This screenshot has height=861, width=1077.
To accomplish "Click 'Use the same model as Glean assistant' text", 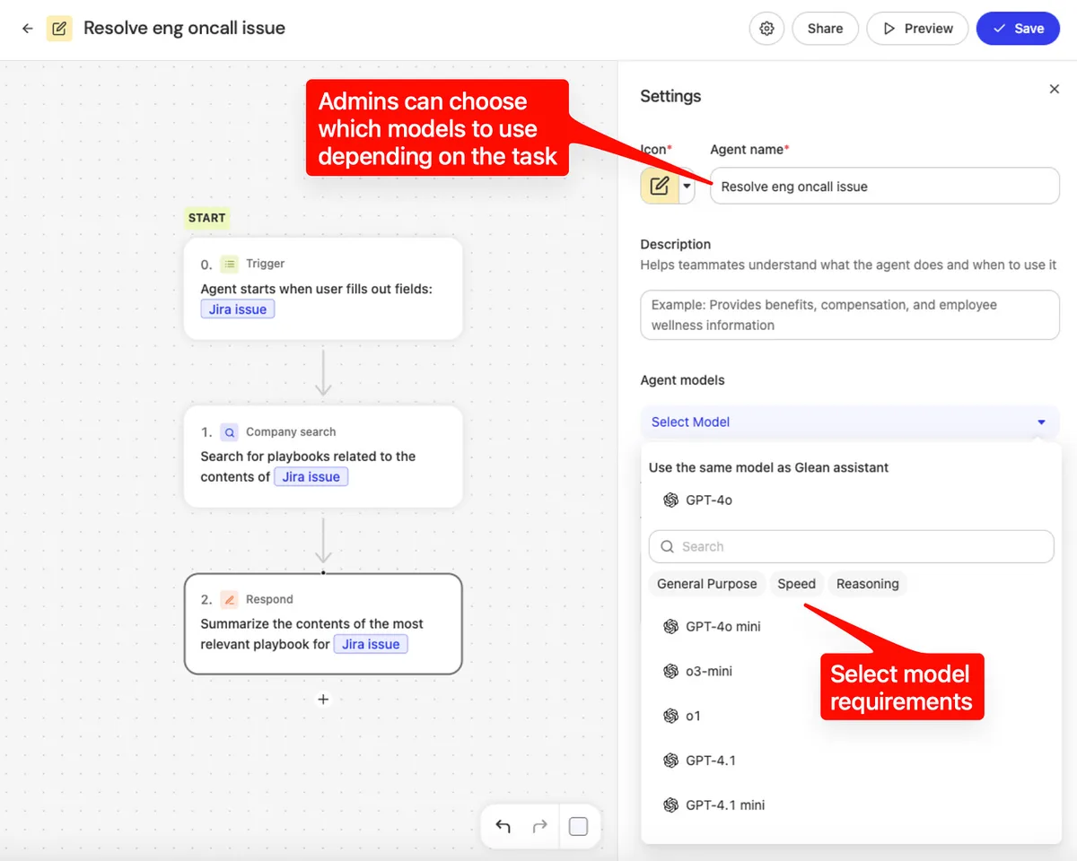I will click(x=768, y=467).
